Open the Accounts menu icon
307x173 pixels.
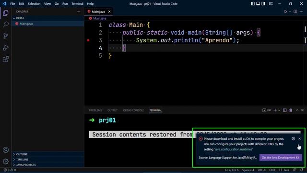click(6, 150)
